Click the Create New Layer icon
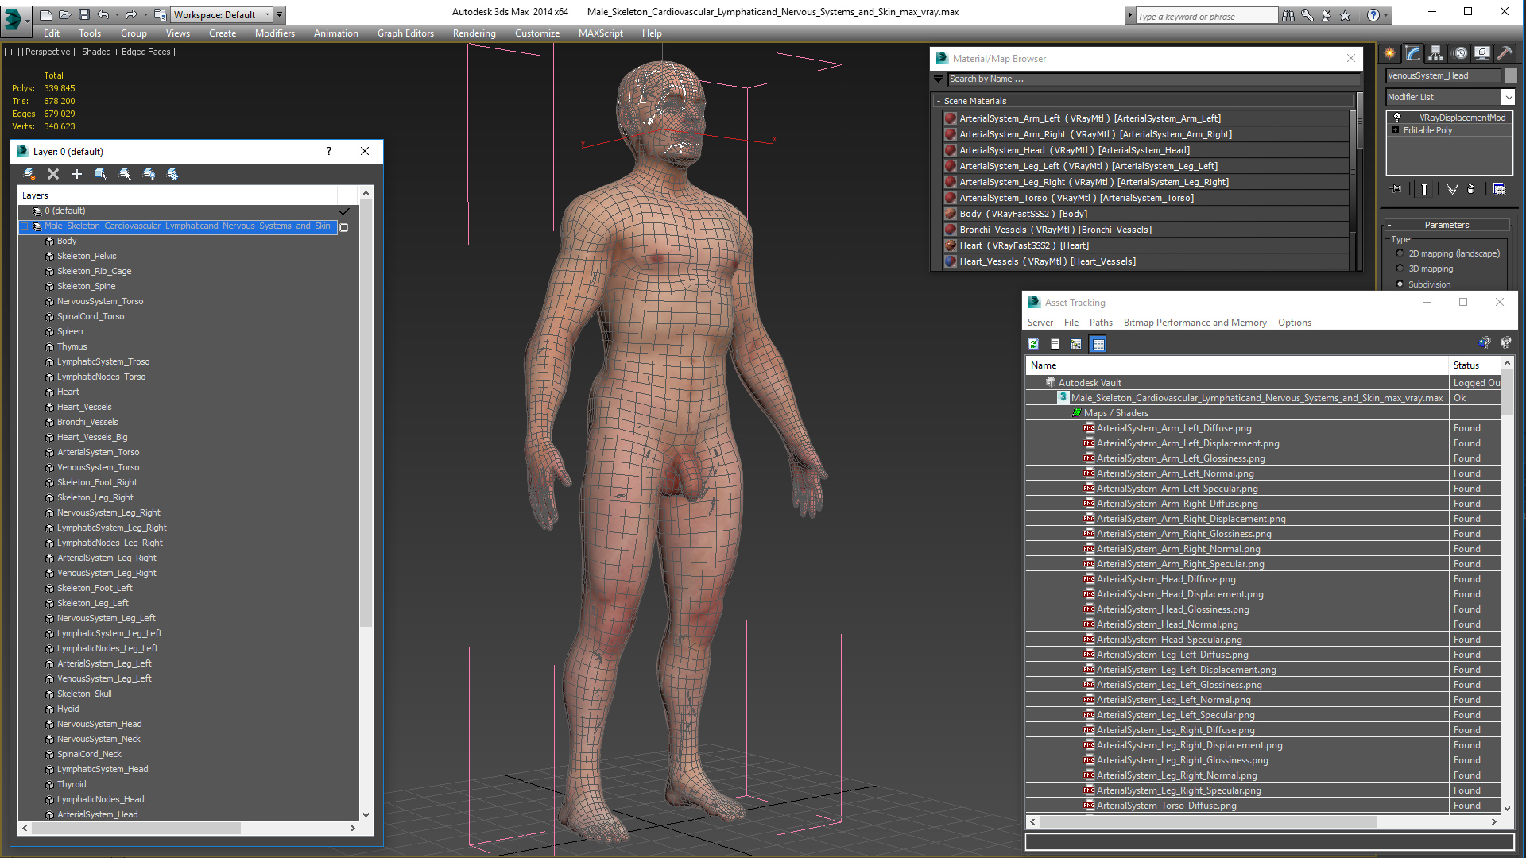The width and height of the screenshot is (1526, 858). point(29,174)
